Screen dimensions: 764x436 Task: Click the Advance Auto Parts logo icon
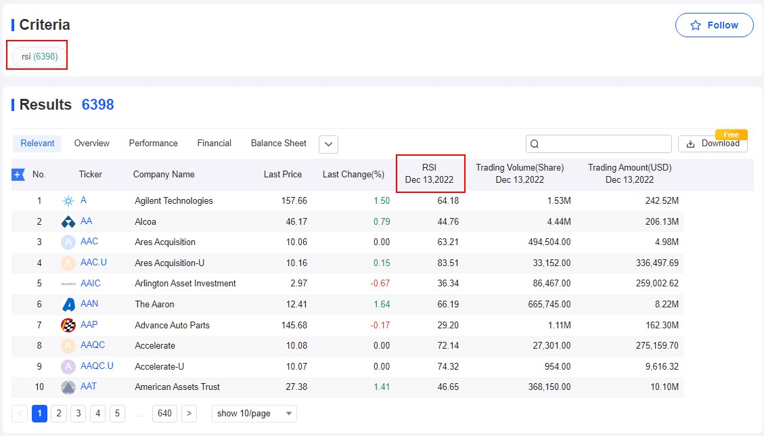coord(68,325)
